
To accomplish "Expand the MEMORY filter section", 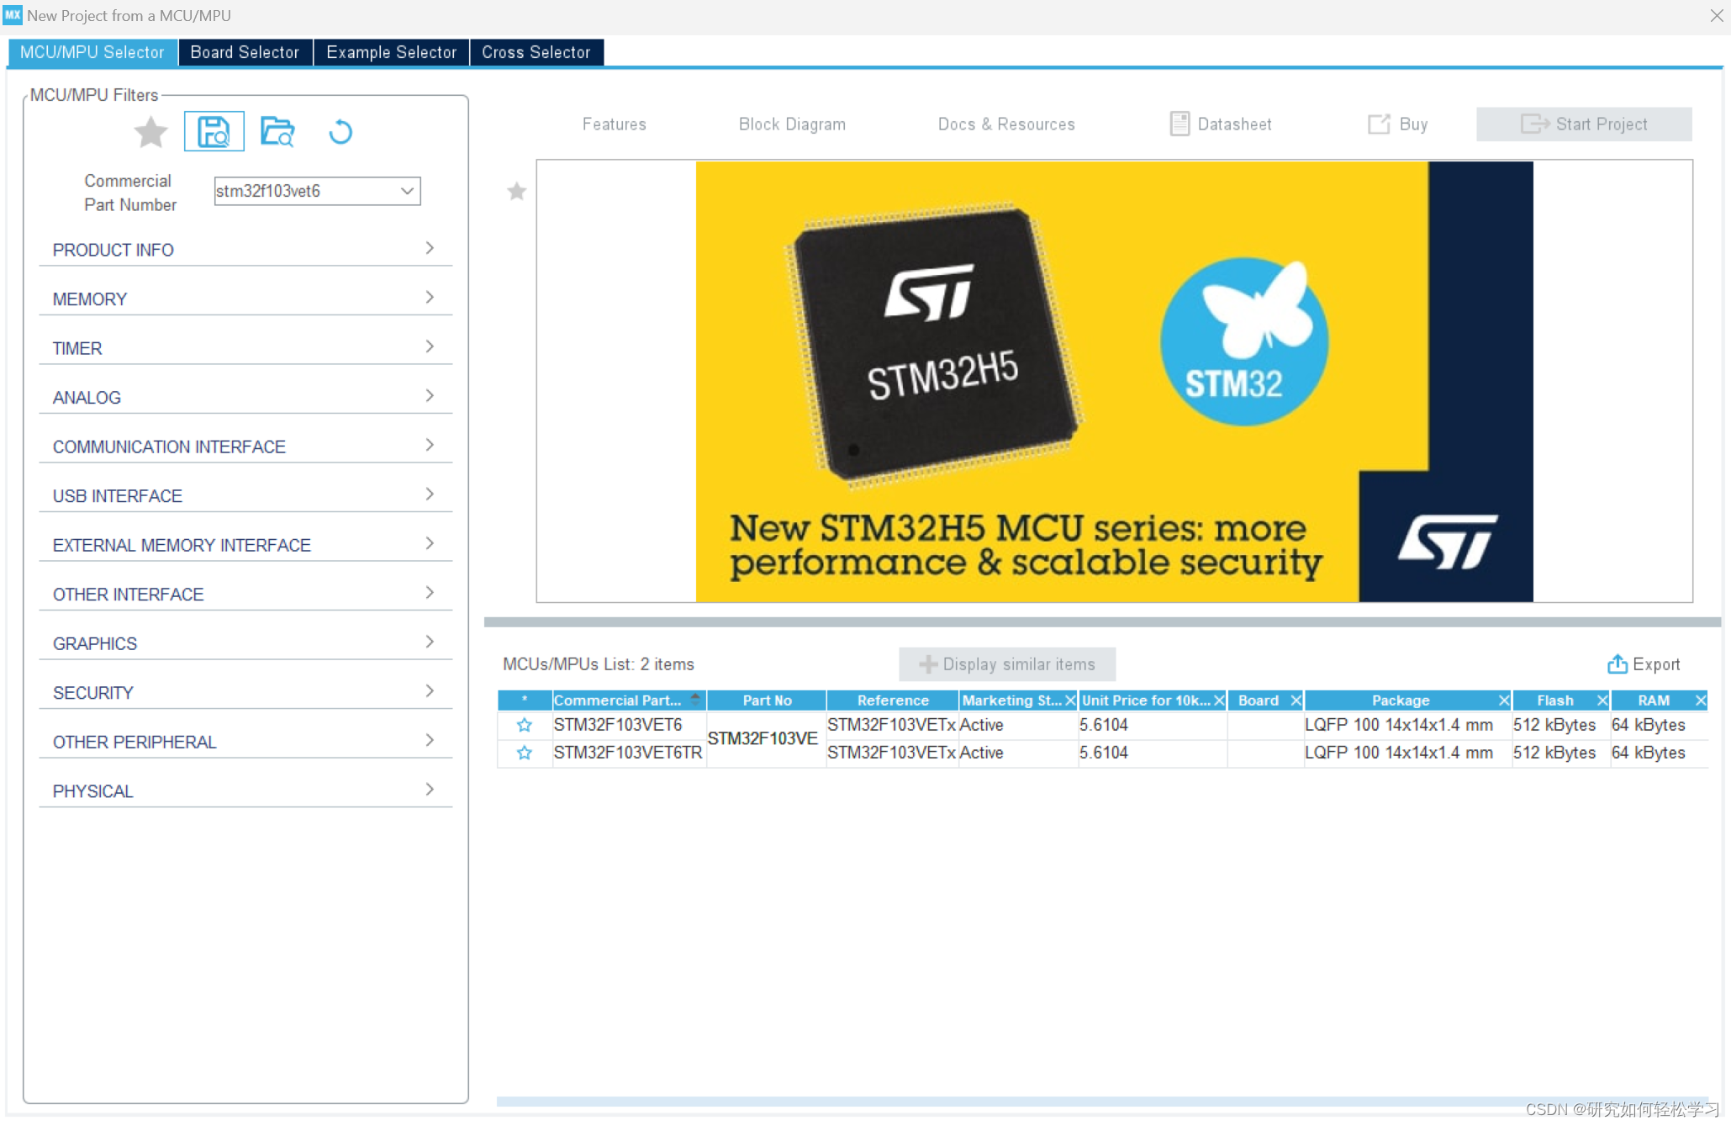I will [x=245, y=299].
